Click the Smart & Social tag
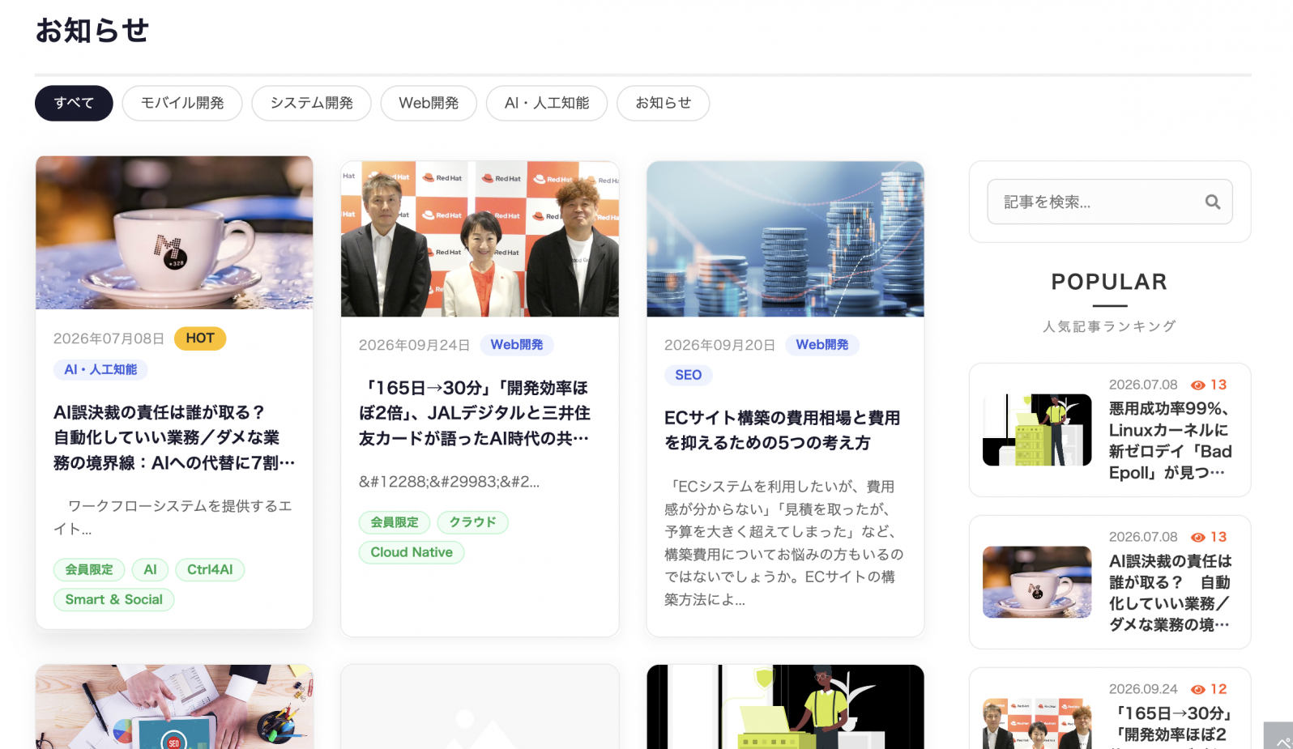This screenshot has height=749, width=1293. 113,600
